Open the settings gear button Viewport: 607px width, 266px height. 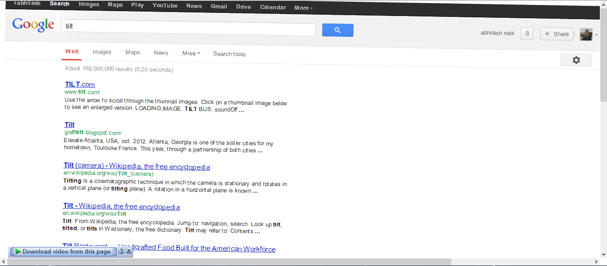point(576,60)
